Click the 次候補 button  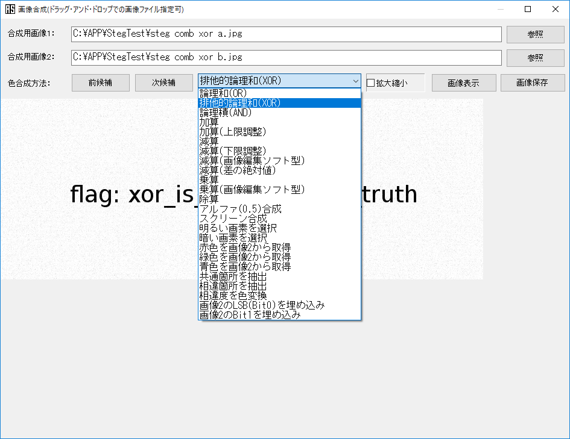tap(164, 83)
